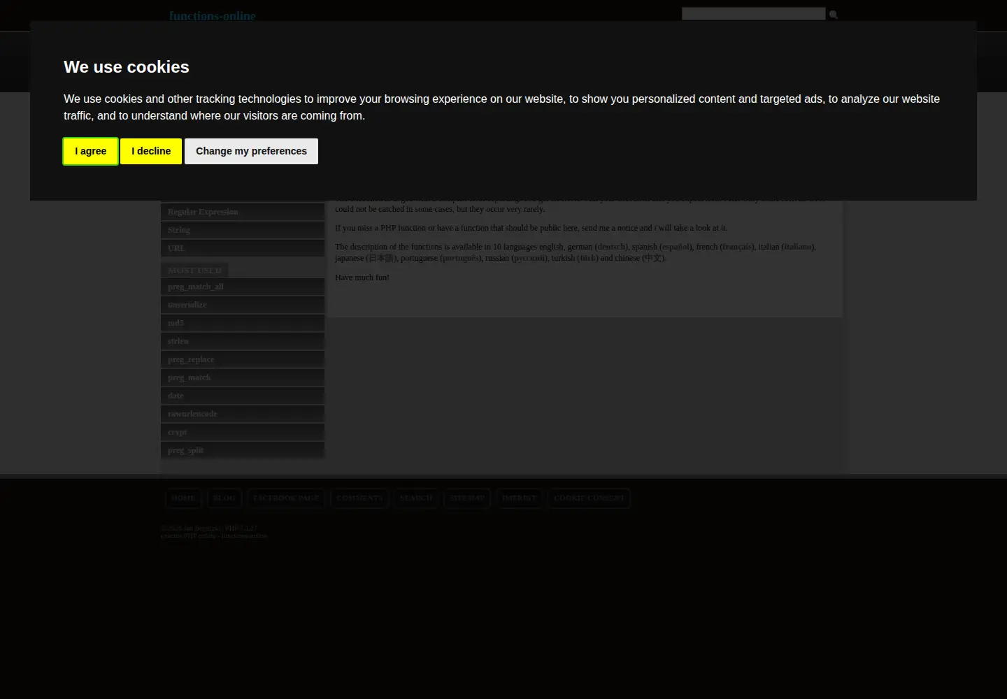This screenshot has height=699, width=1007.
Task: Switch to the 日本語 language link
Action: click(x=381, y=258)
